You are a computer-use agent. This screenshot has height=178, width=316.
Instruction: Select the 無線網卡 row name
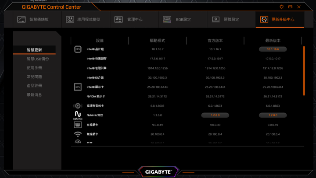pos(92,134)
